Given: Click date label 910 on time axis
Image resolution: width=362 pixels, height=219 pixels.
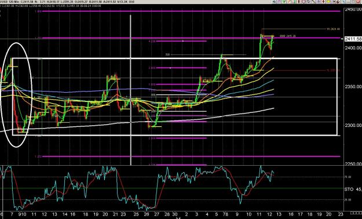Looking at the screenshot, I should (23, 214).
